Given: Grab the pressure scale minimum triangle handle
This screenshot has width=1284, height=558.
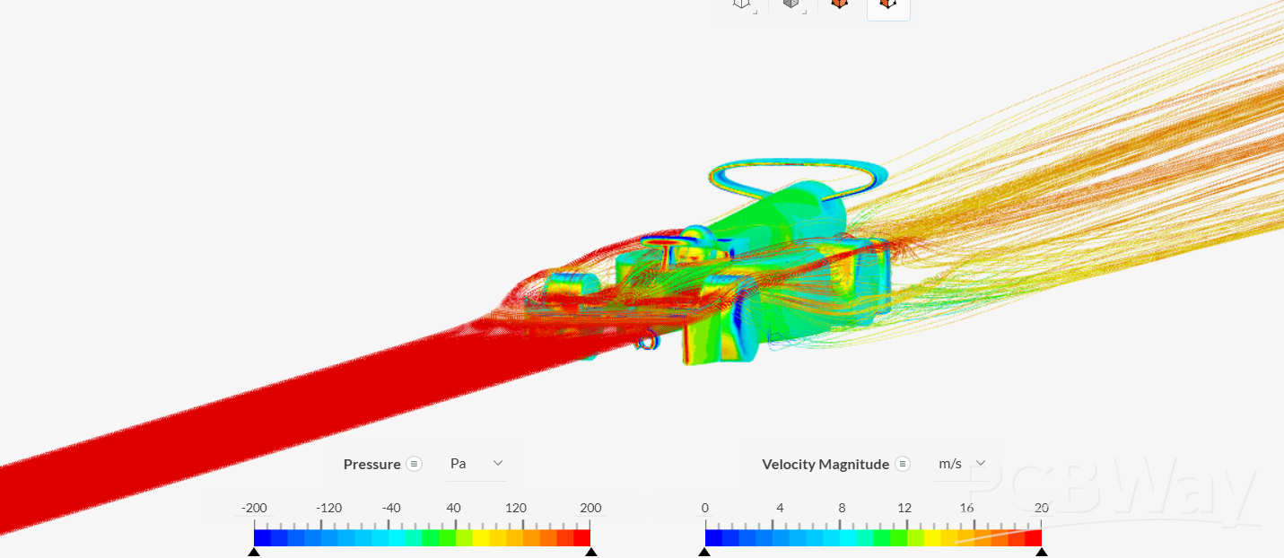Looking at the screenshot, I should click(x=254, y=553).
